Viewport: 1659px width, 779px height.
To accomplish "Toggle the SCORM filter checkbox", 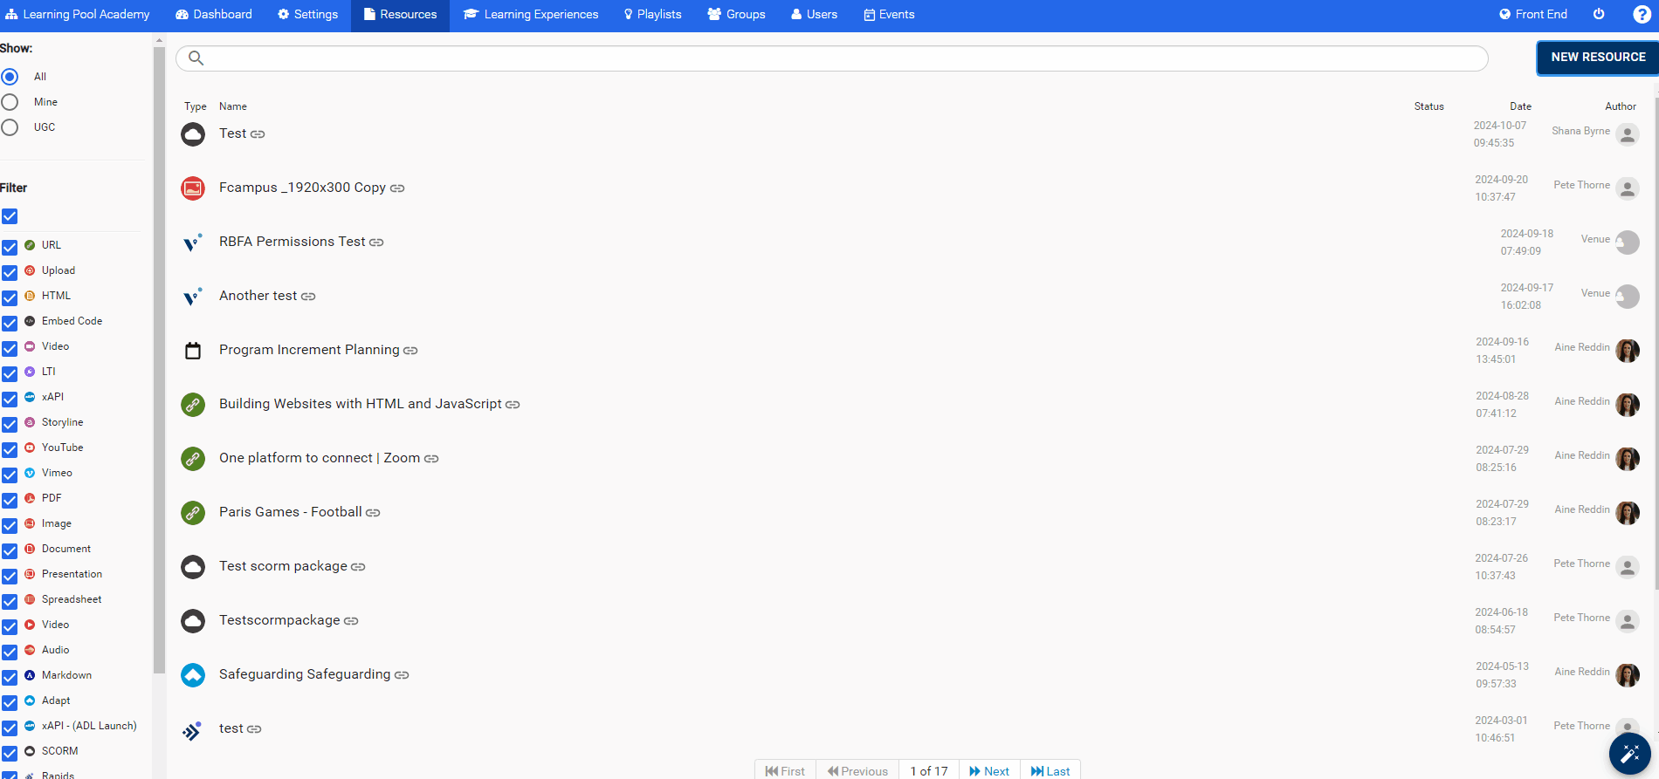I will [x=10, y=753].
